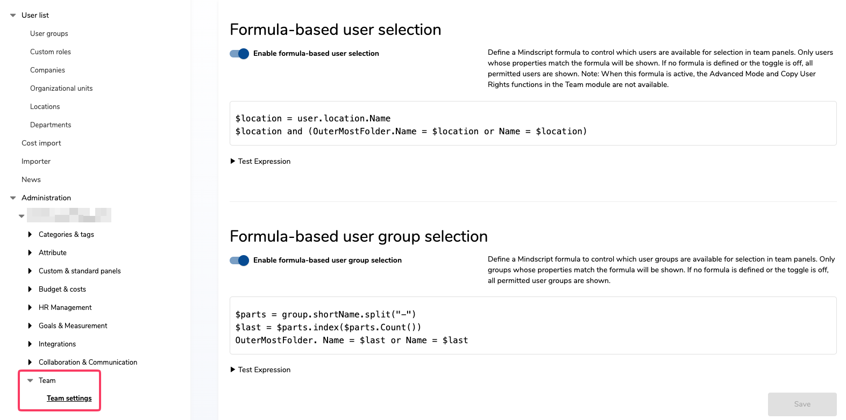The width and height of the screenshot is (846, 420).
Task: Open the Team settings link
Action: pos(69,399)
